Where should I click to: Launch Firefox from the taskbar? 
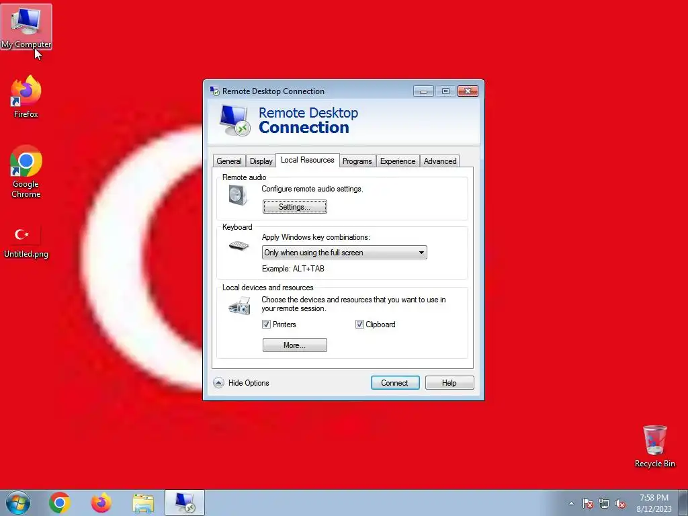click(x=101, y=503)
